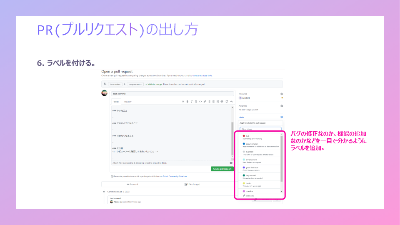This screenshot has width=400, height=225.
Task: Select the enhancement label
Action: [x=260, y=161]
